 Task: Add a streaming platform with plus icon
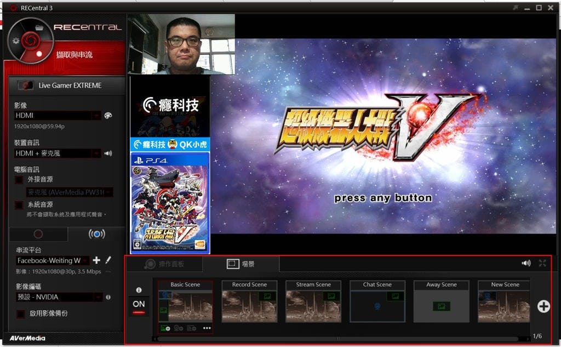(x=96, y=260)
